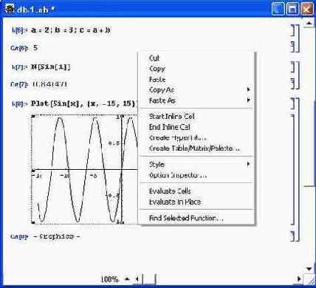Expand the Paste As submenu arrow

tap(249, 100)
